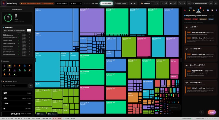Image resolution: width=219 pixels, height=120 pixels.
Task: Open the green clover tab in right panel
Action: pos(189,10)
